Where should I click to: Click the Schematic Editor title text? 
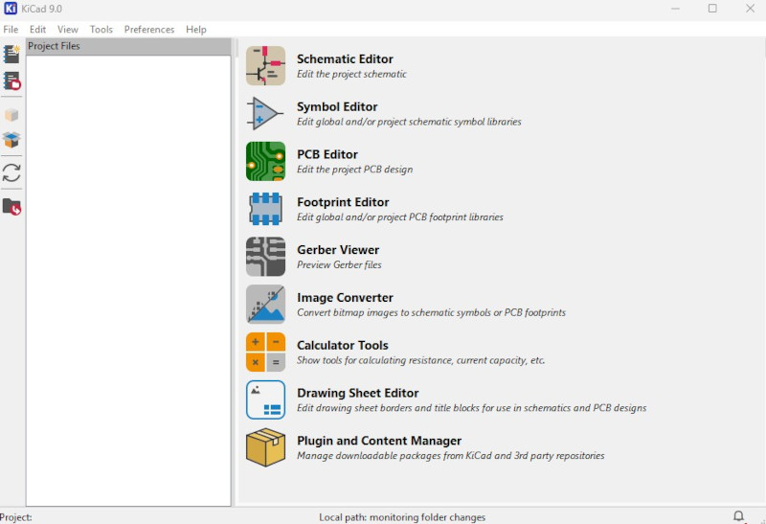345,59
